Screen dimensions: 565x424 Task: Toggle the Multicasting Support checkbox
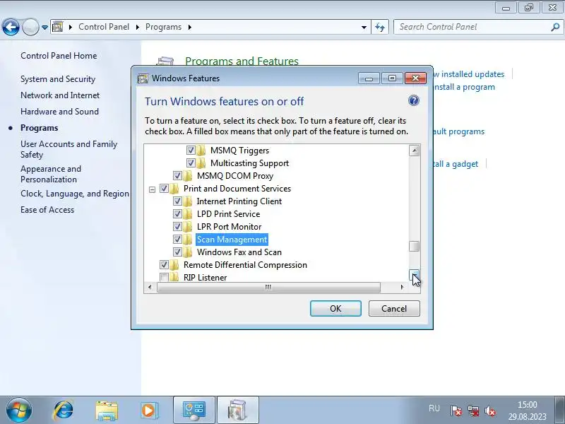[x=191, y=163]
